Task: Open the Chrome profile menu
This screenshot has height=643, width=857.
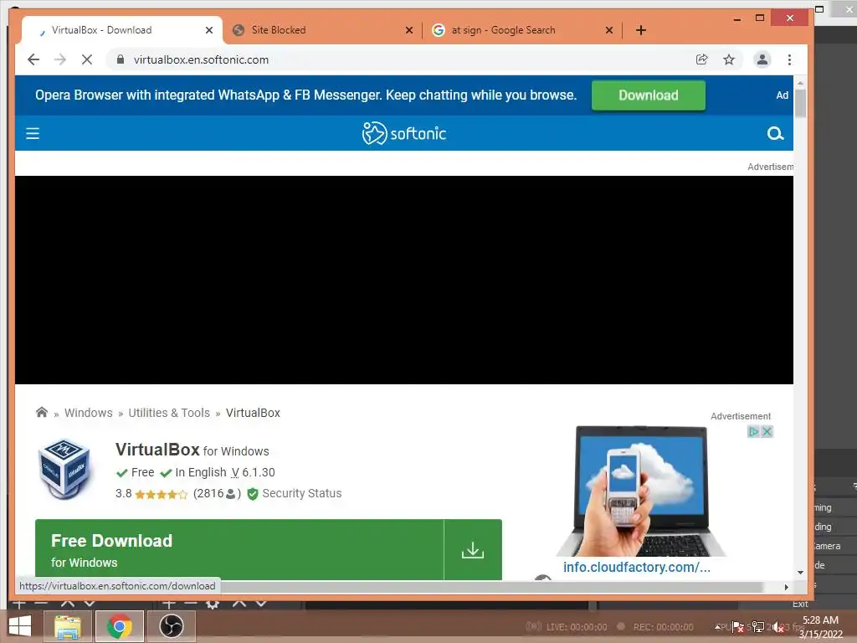Action: (x=762, y=59)
